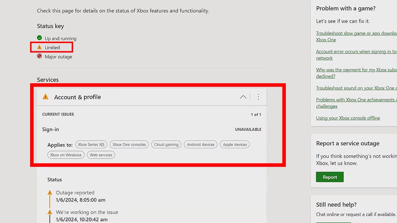
Task: Open Using your Xbox console offline link
Action: pyautogui.click(x=348, y=118)
